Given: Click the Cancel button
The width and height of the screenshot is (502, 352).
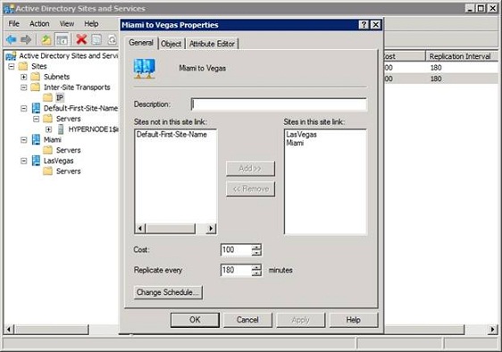Looking at the screenshot, I should click(247, 320).
